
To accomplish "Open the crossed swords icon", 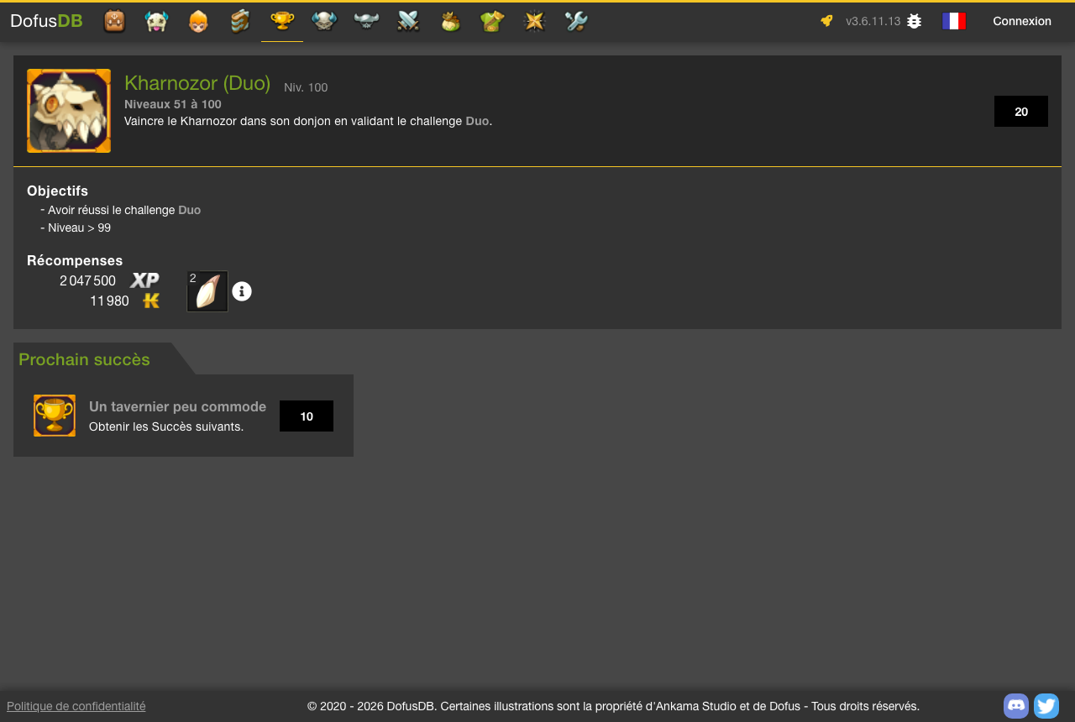I will coord(408,21).
